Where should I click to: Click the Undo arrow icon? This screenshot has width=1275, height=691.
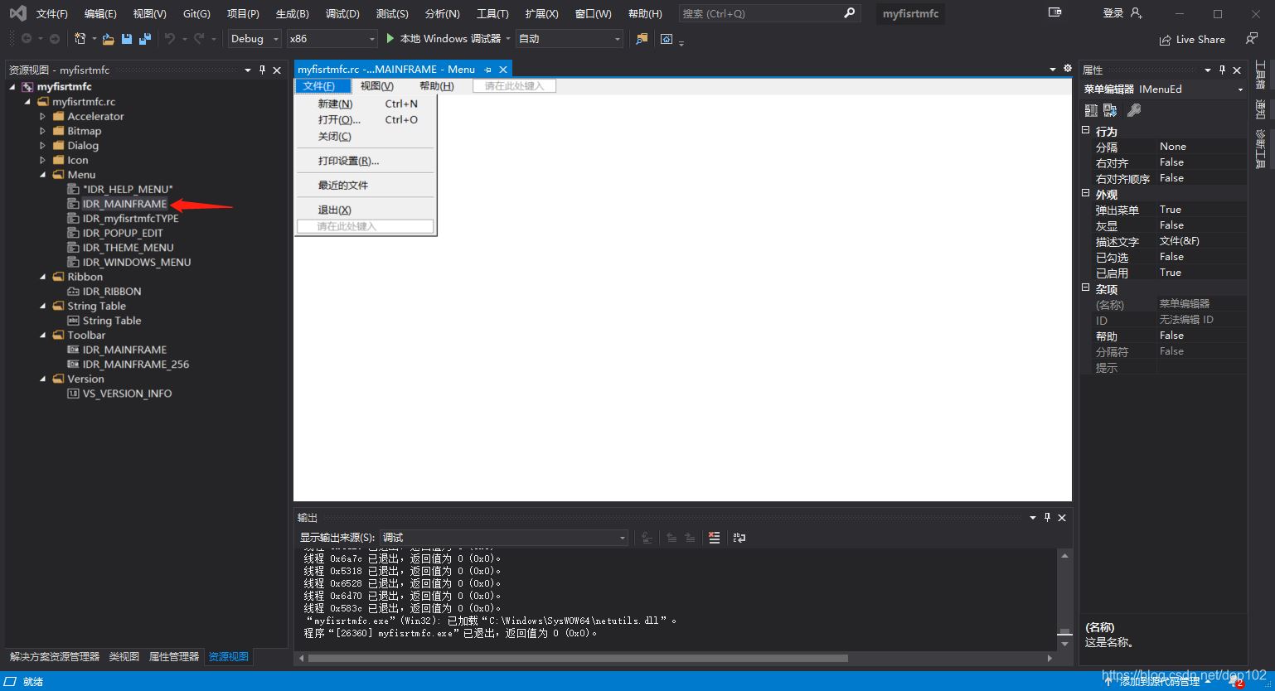coord(170,39)
